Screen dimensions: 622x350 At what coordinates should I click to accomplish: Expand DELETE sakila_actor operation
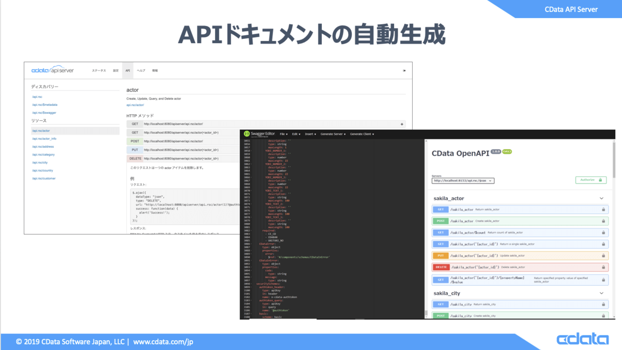tap(520, 267)
